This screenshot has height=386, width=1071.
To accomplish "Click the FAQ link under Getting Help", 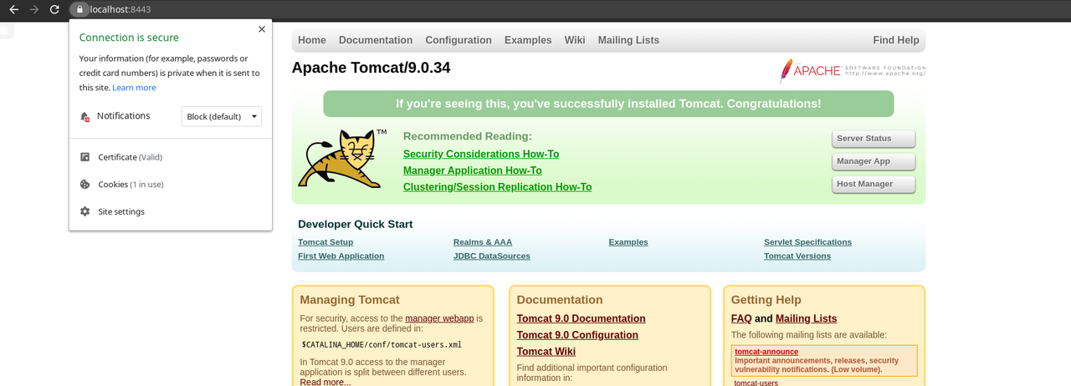I will coord(741,319).
